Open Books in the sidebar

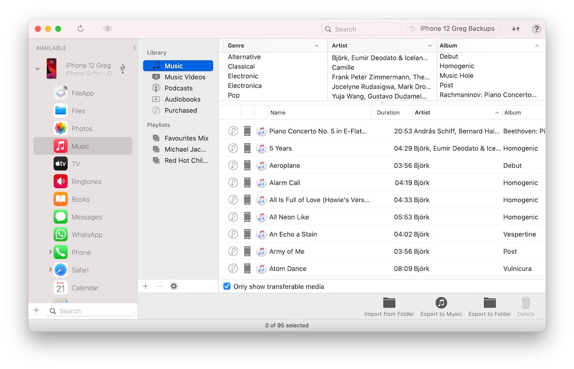point(83,199)
